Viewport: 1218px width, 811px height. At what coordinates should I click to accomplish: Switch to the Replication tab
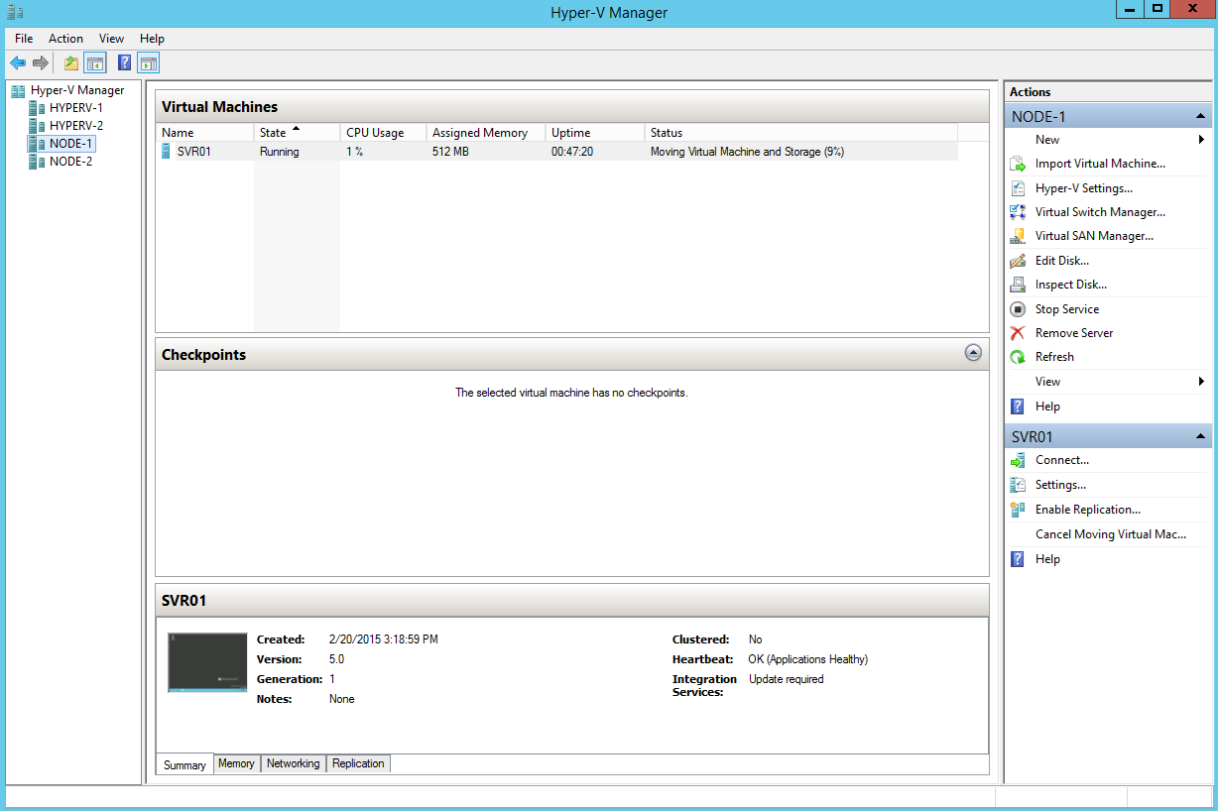coord(358,763)
